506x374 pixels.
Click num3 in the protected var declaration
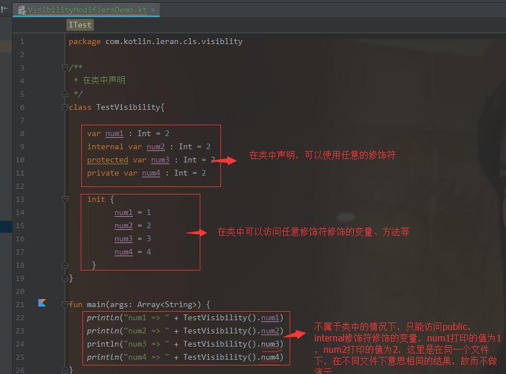pos(160,160)
